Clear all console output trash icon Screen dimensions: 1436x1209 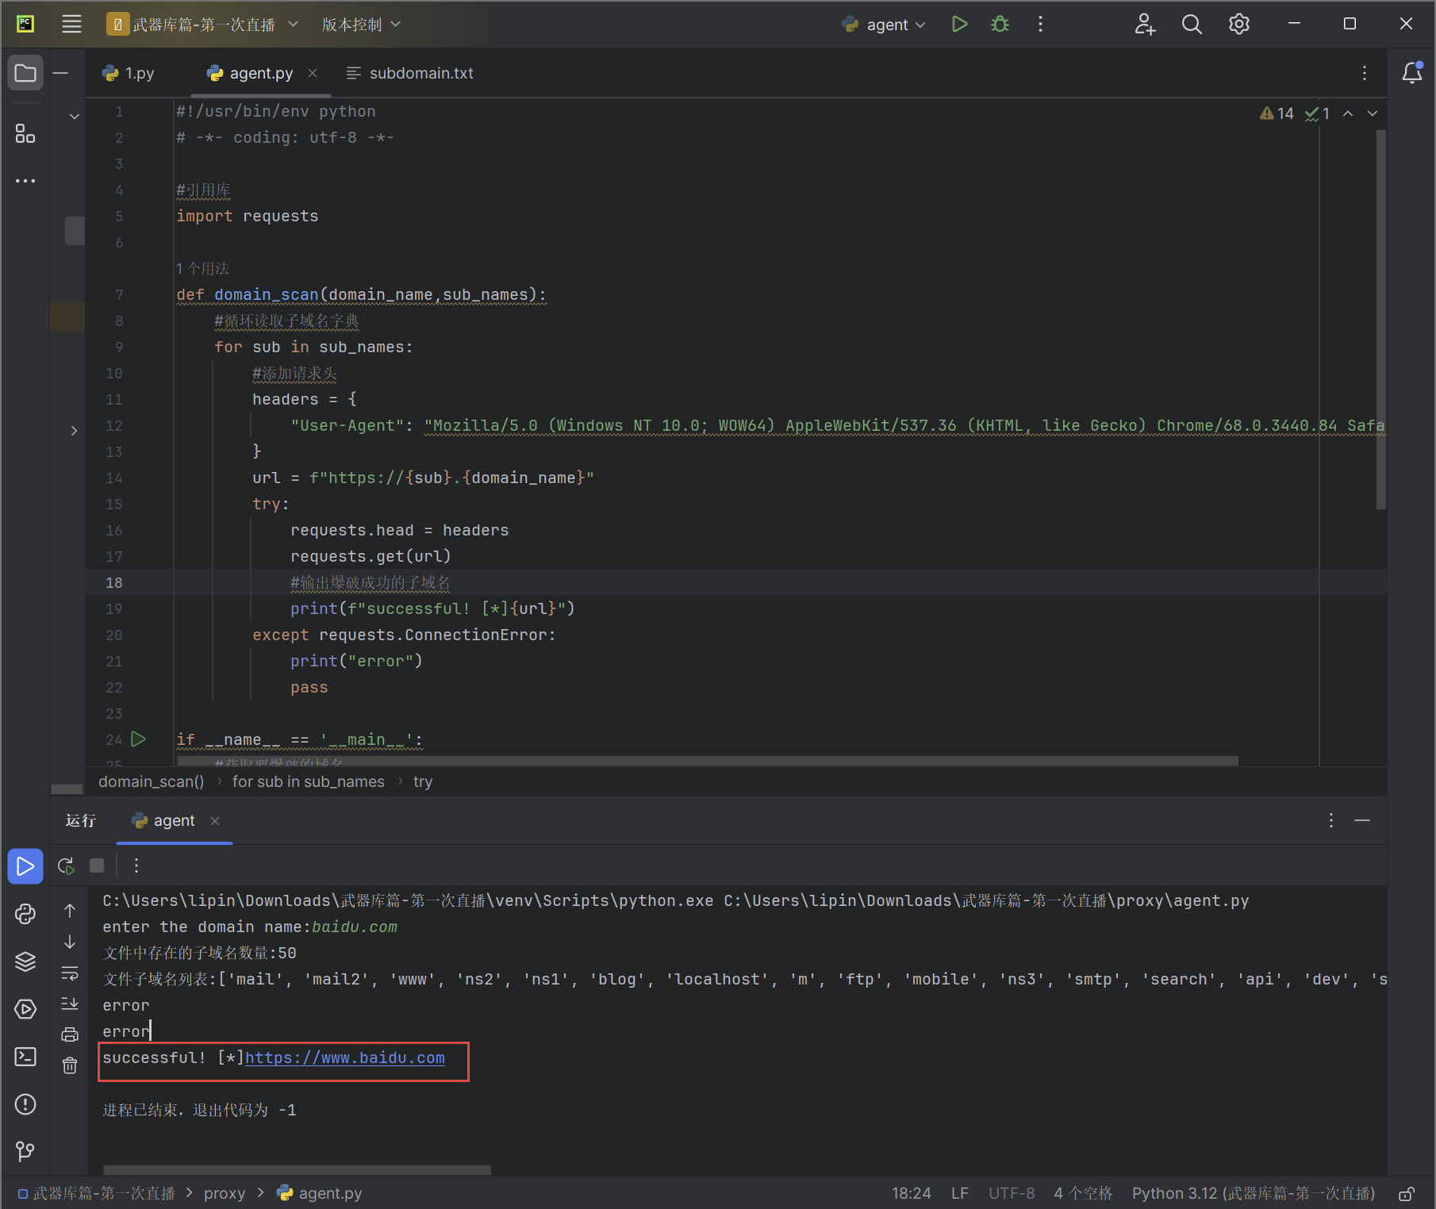(x=70, y=1065)
